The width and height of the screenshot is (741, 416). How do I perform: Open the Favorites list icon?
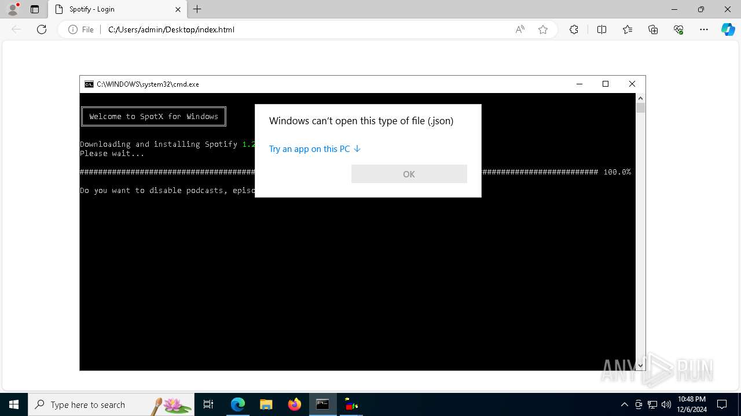pyautogui.click(x=628, y=29)
